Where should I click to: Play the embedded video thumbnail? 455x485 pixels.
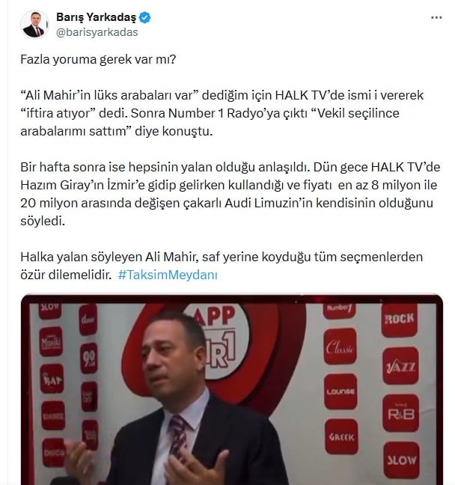point(232,389)
